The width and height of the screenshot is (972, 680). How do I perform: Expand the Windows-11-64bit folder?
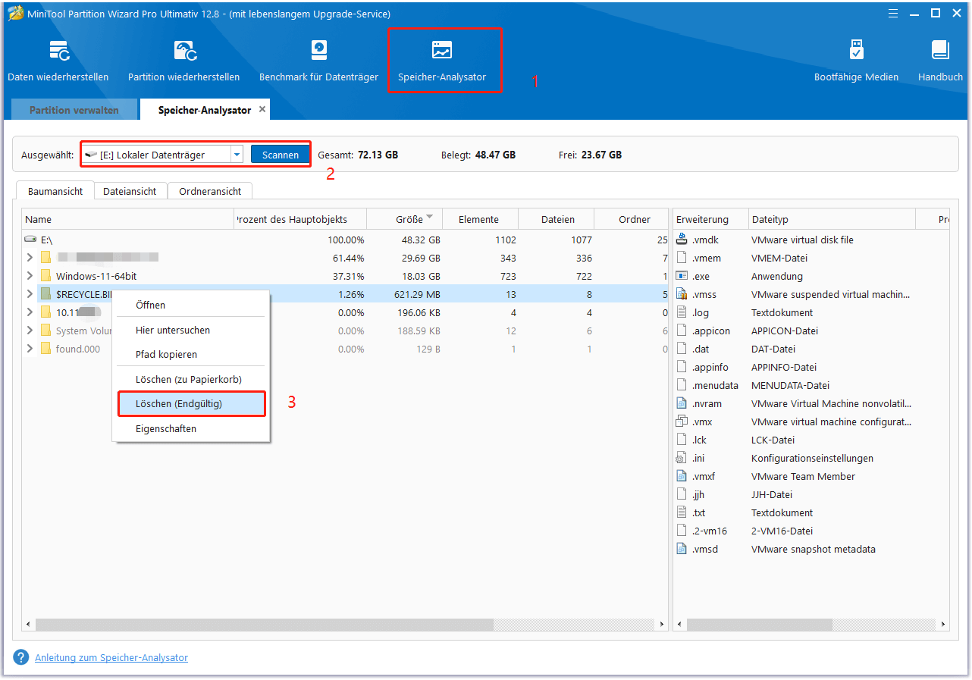[x=30, y=276]
